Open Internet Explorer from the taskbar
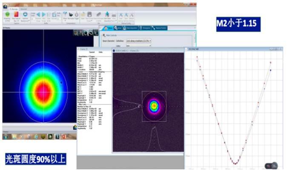The height and width of the screenshot is (174, 287). [x=36, y=137]
